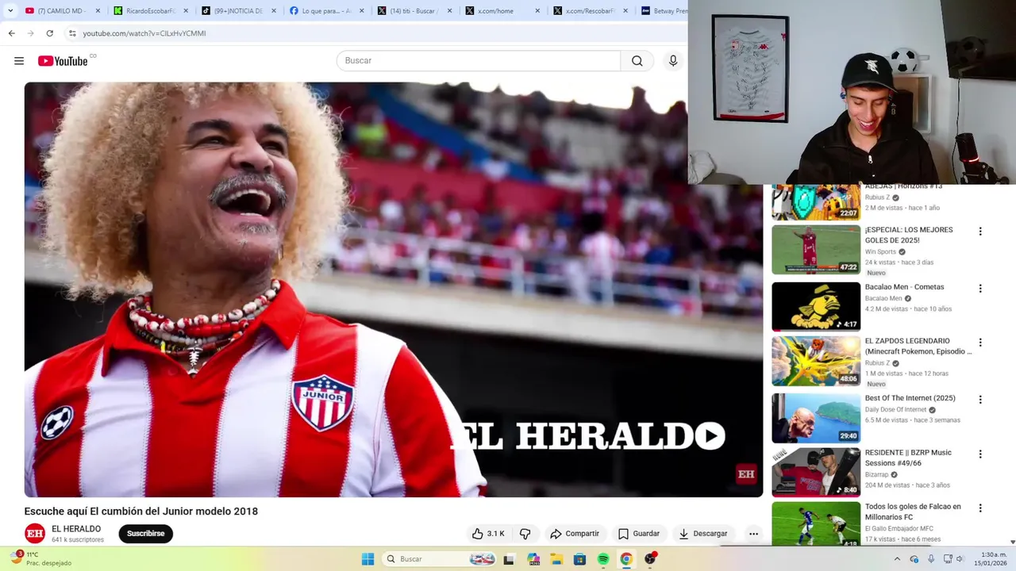Viewport: 1016px width, 571px height.
Task: Reload the page with the refresh icon
Action: click(x=50, y=33)
